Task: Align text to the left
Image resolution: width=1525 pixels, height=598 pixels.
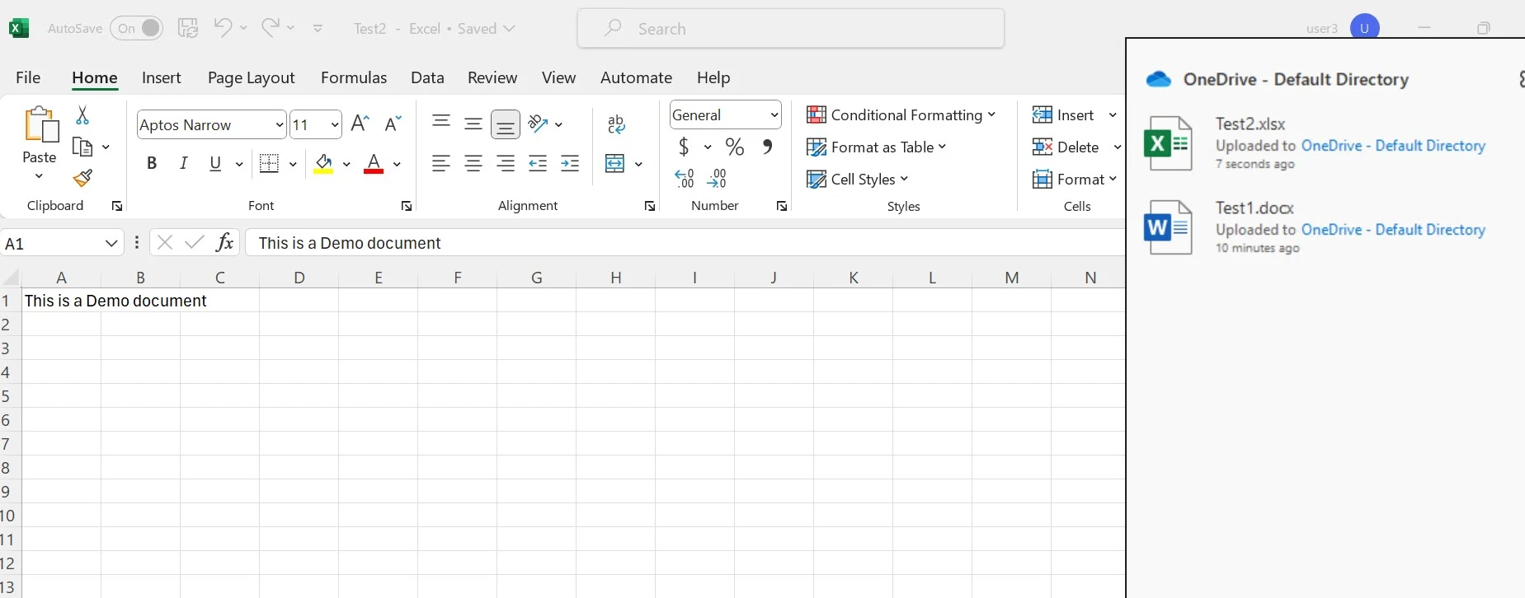Action: tap(441, 163)
